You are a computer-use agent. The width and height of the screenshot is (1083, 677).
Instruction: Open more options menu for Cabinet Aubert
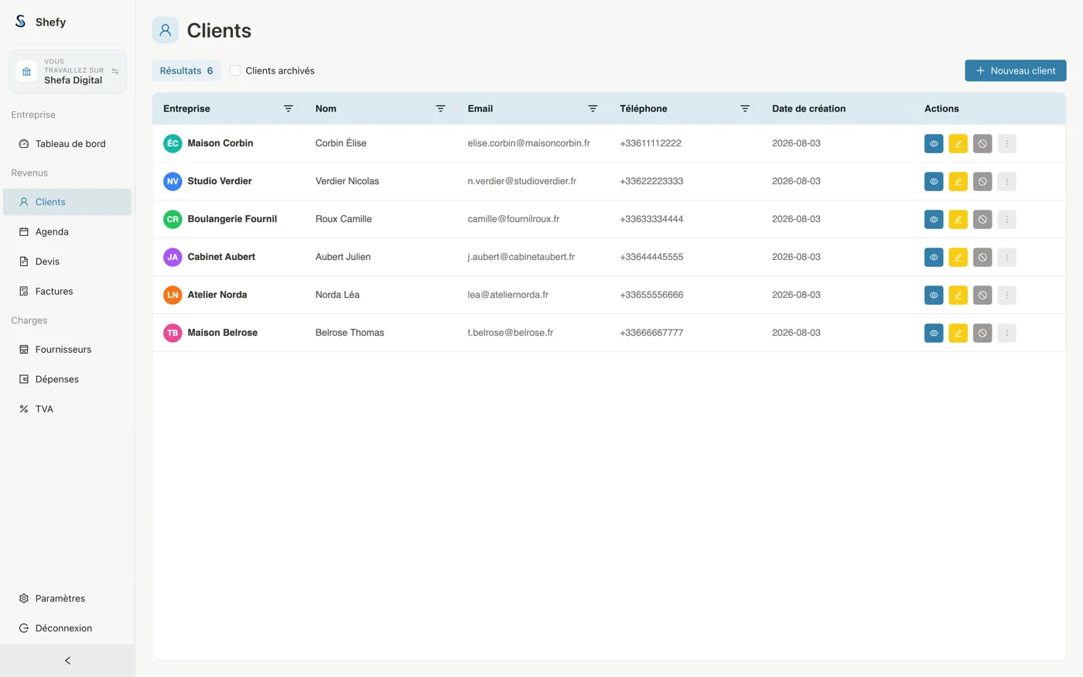(x=1007, y=258)
